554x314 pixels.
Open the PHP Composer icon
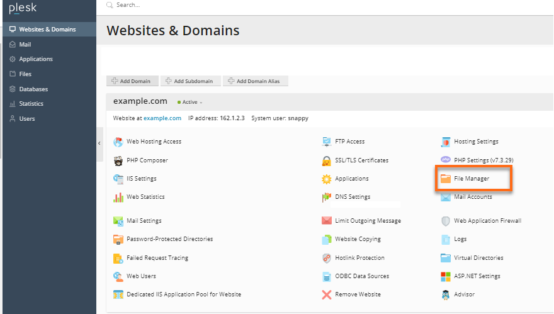[118, 160]
